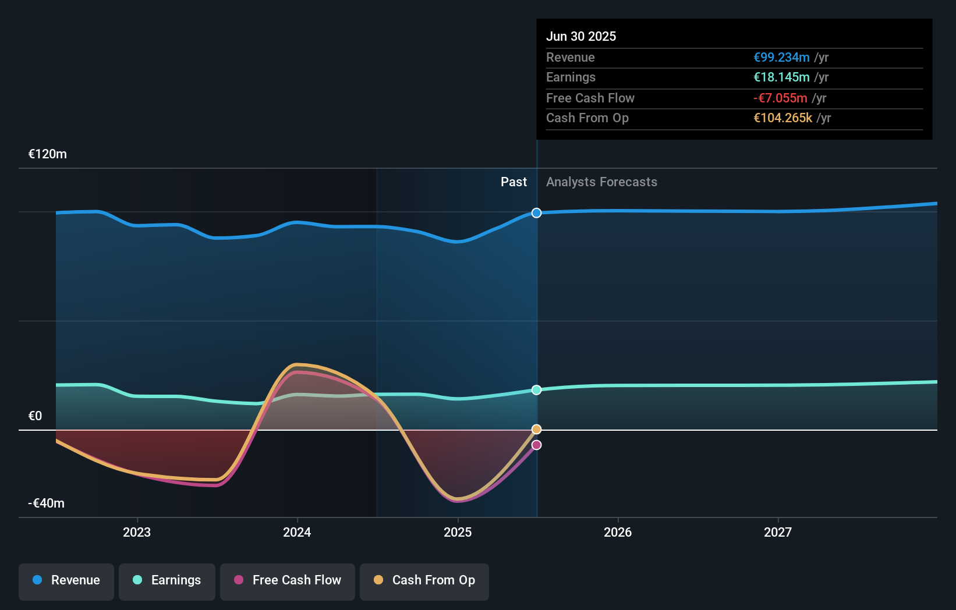Select the blue Revenue data point marker
The height and width of the screenshot is (610, 956).
(x=536, y=213)
